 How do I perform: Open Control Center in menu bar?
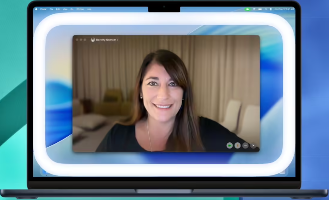pyautogui.click(x=271, y=9)
